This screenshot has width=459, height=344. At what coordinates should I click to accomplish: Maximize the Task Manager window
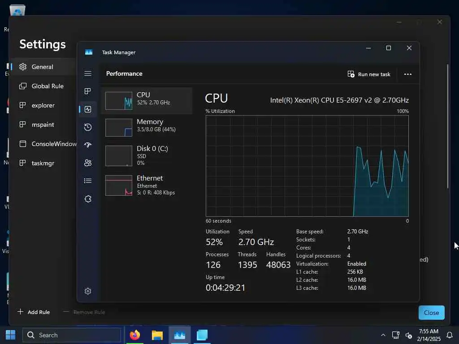(x=389, y=48)
